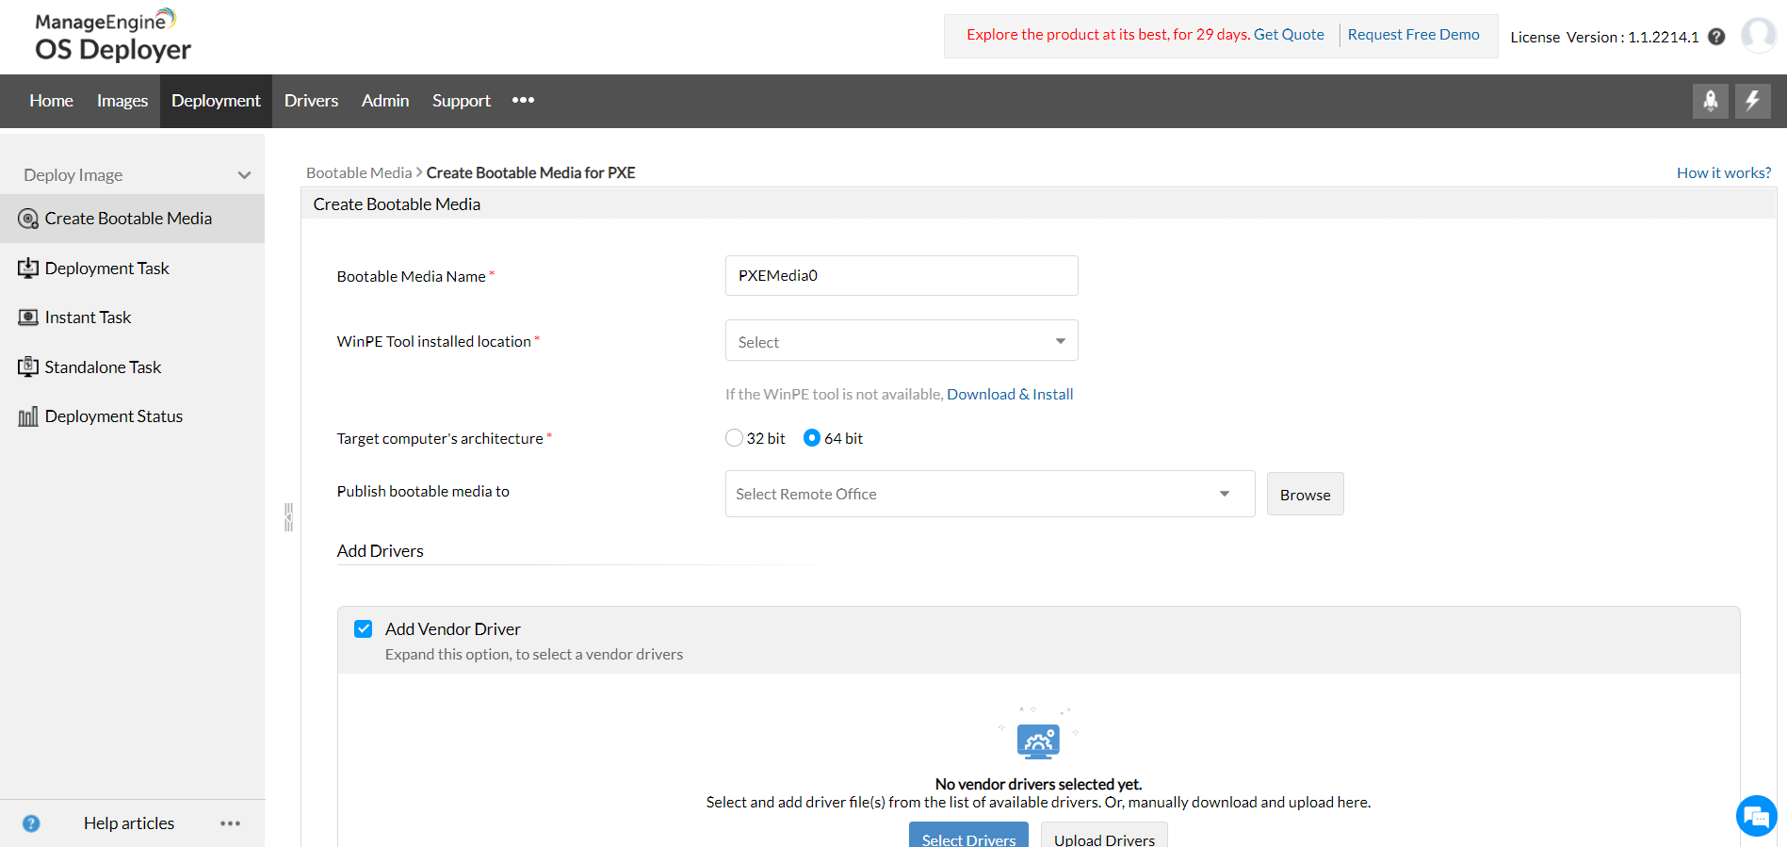The width and height of the screenshot is (1787, 847).
Task: Click the 'No vendor drivers selected yet.' message
Action: [x=1038, y=784]
